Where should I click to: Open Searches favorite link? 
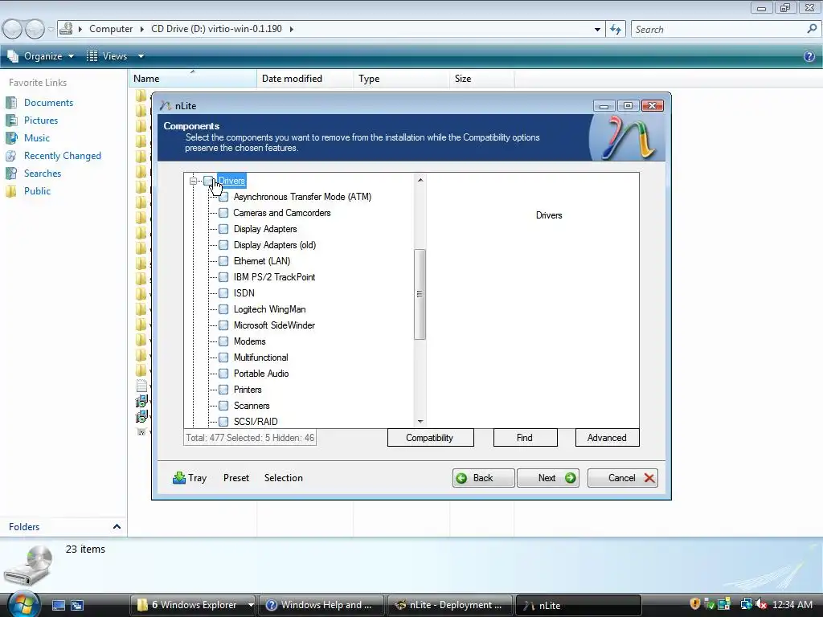pos(43,174)
